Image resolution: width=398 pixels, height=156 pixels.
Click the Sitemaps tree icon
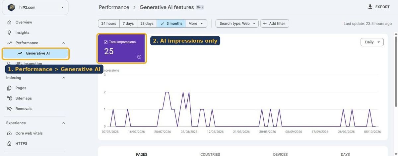click(x=9, y=98)
